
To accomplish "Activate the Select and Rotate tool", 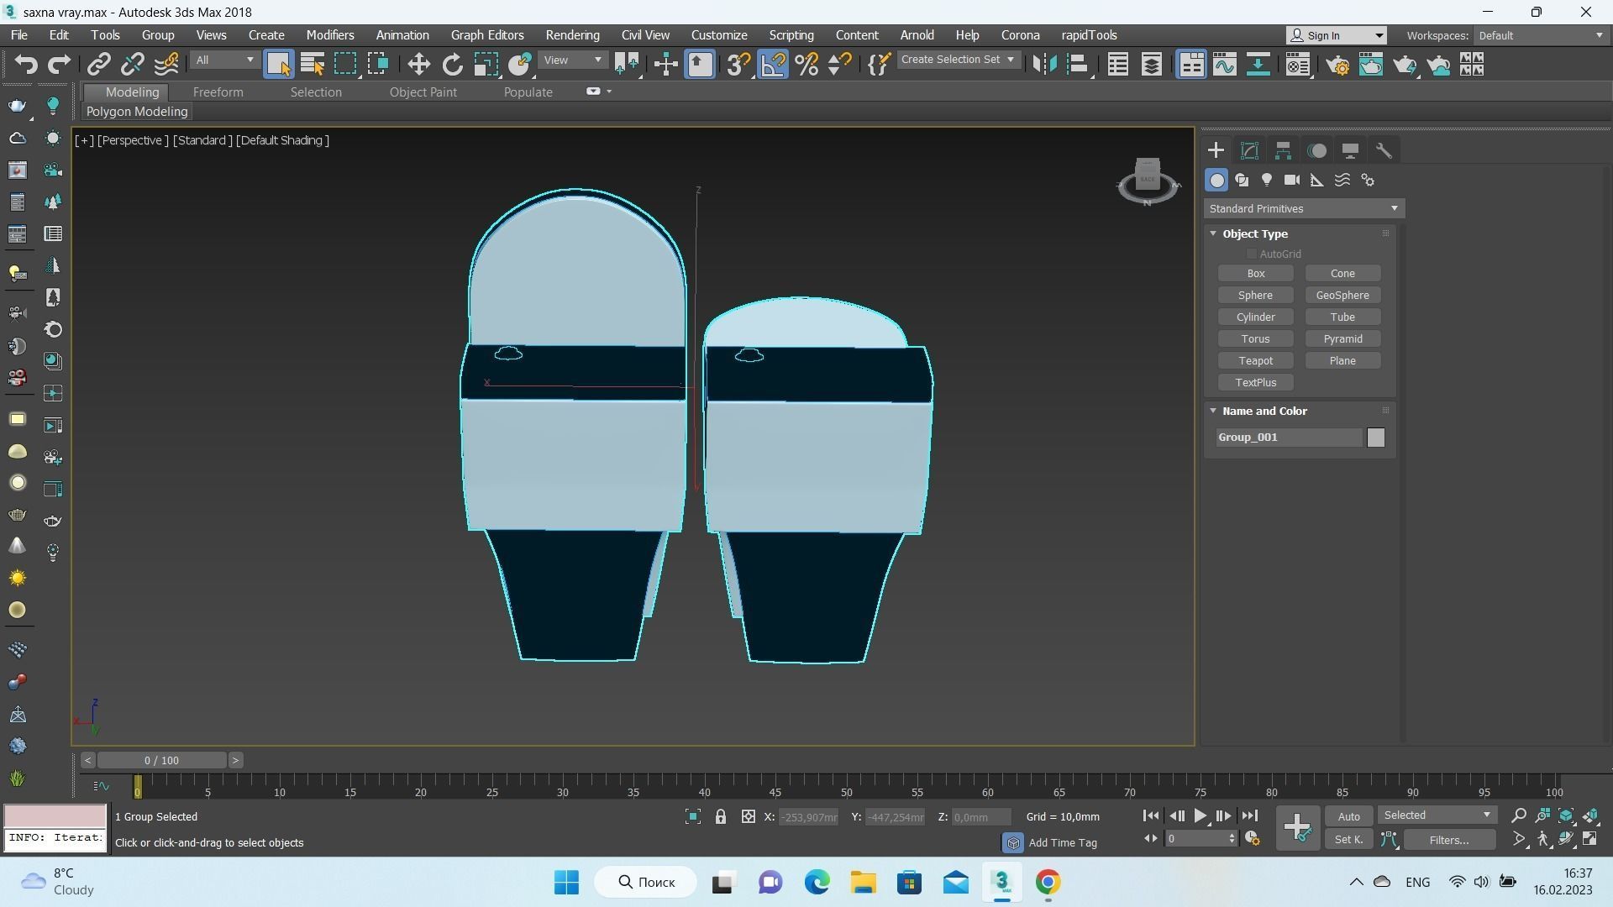I will click(452, 65).
